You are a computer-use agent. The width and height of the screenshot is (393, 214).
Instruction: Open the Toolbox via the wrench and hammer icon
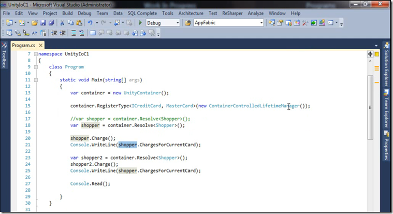tap(305, 23)
